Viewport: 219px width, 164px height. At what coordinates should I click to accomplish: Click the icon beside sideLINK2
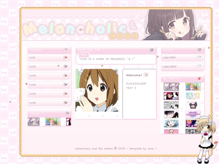[x=199, y=67]
